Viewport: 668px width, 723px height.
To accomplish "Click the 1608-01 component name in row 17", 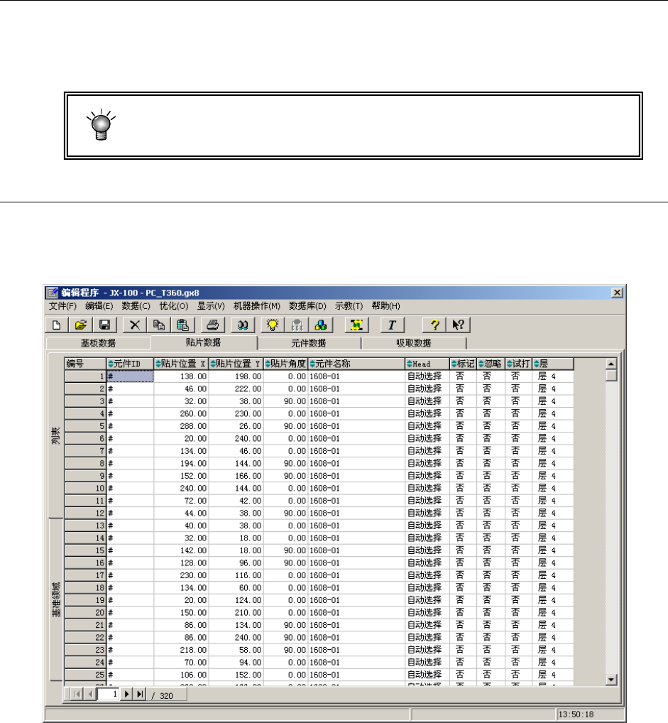I will point(357,575).
